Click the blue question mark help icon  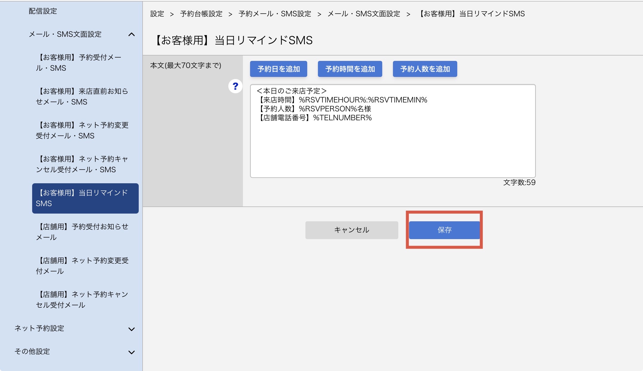pos(235,86)
